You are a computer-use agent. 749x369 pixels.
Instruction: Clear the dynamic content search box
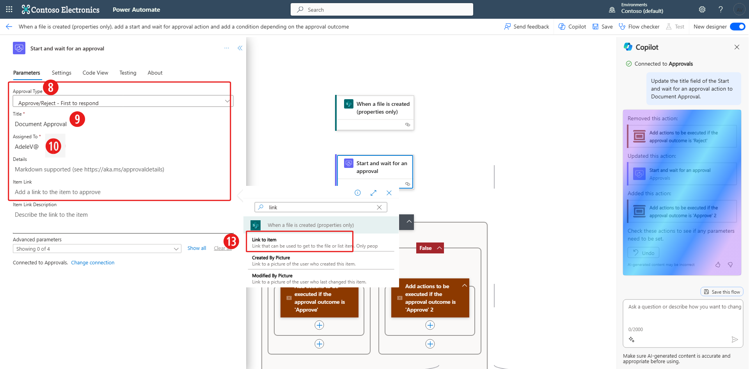point(379,207)
